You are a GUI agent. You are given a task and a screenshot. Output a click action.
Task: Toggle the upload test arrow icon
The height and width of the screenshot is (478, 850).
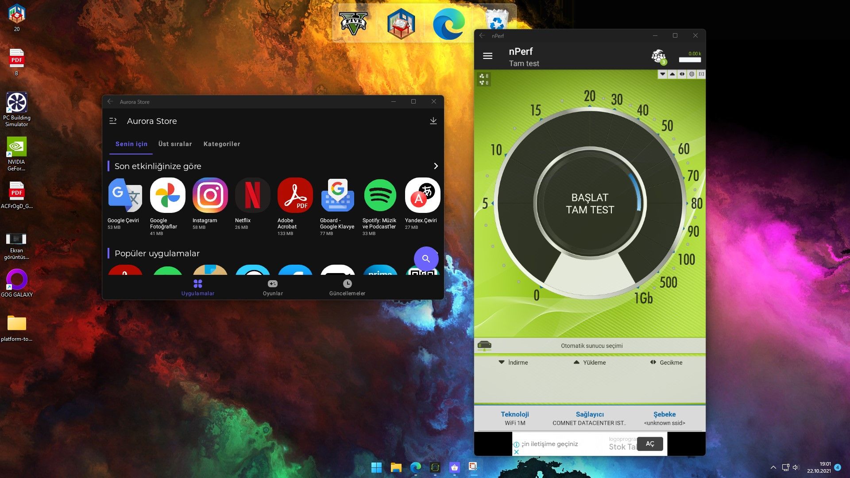[672, 74]
